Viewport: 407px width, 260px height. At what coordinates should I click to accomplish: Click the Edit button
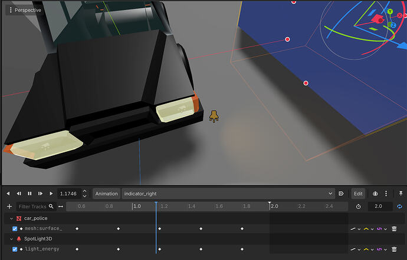(x=358, y=194)
